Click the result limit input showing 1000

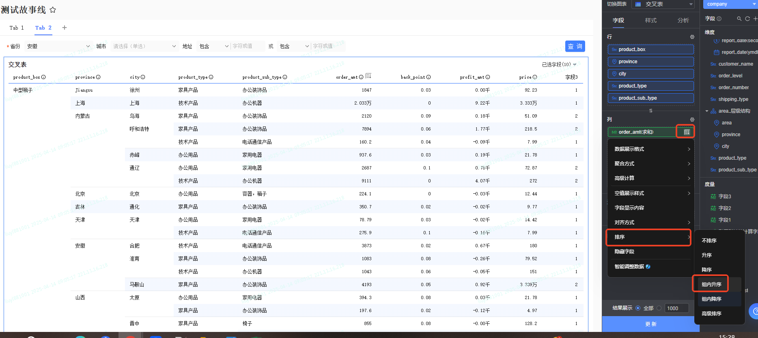coord(676,308)
